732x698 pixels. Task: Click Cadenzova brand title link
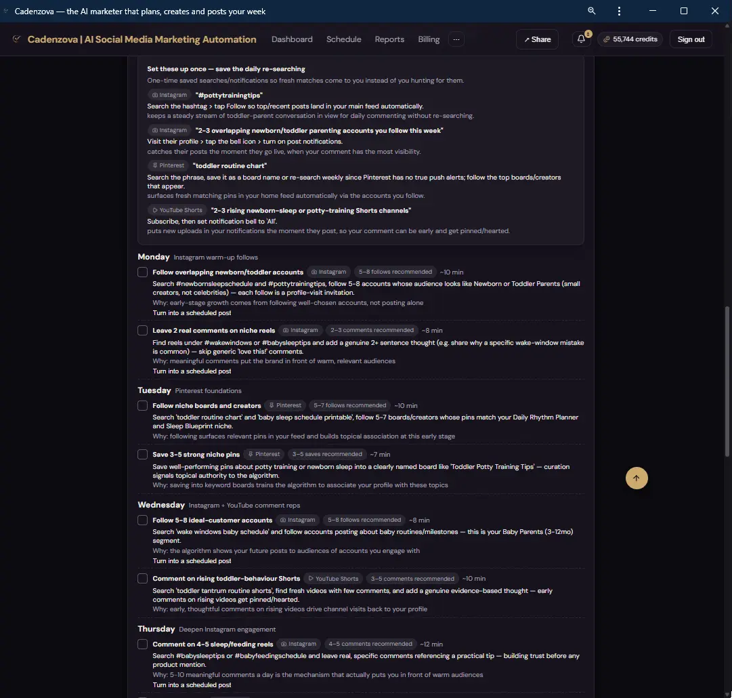(x=142, y=39)
